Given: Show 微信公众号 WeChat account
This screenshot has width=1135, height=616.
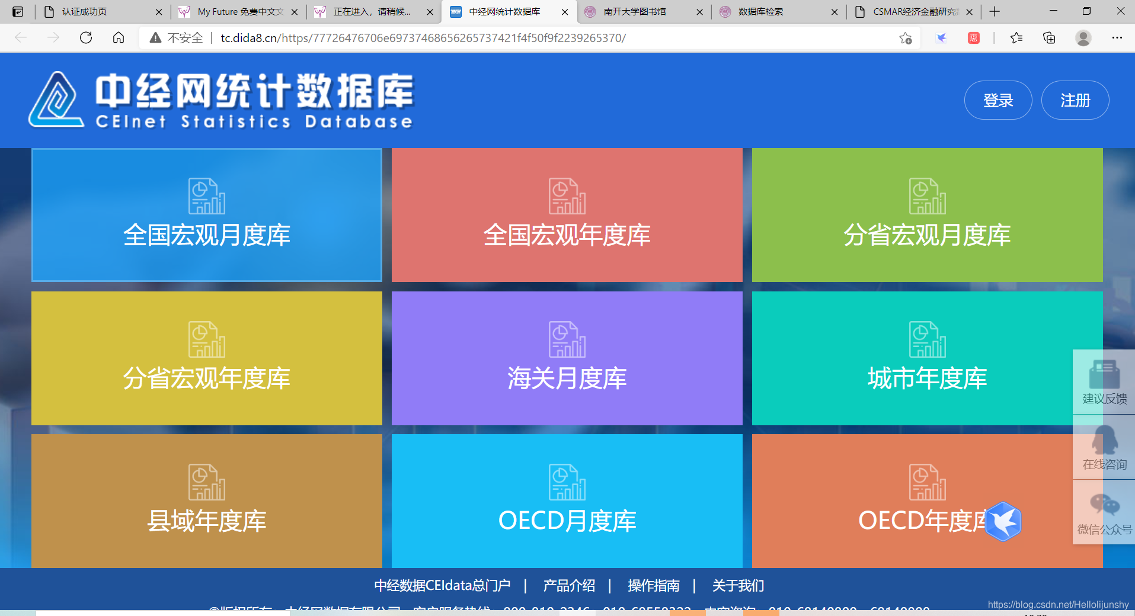Looking at the screenshot, I should (x=1104, y=512).
